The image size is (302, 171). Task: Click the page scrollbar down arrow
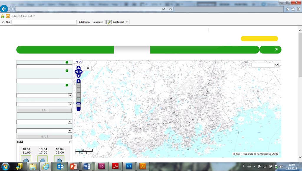pyautogui.click(x=300, y=157)
